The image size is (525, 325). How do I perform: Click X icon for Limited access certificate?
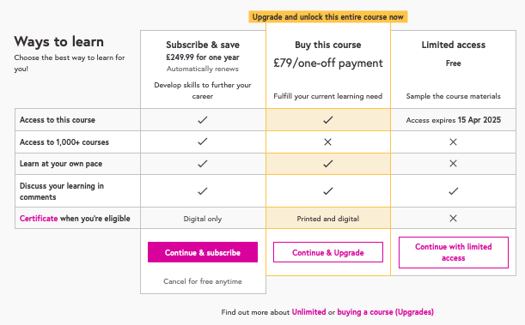pos(453,218)
